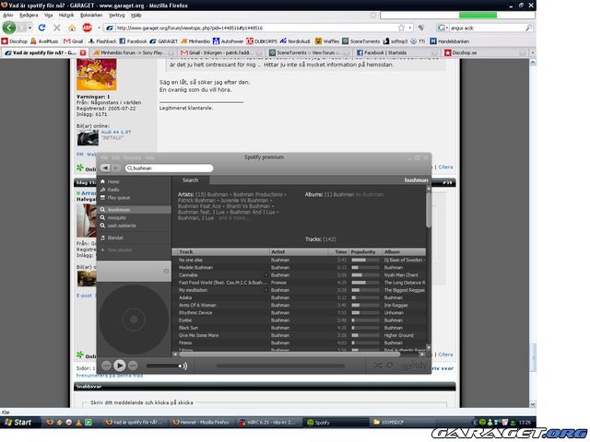
Task: Sort tracks by the Artist column header
Action: 278,251
